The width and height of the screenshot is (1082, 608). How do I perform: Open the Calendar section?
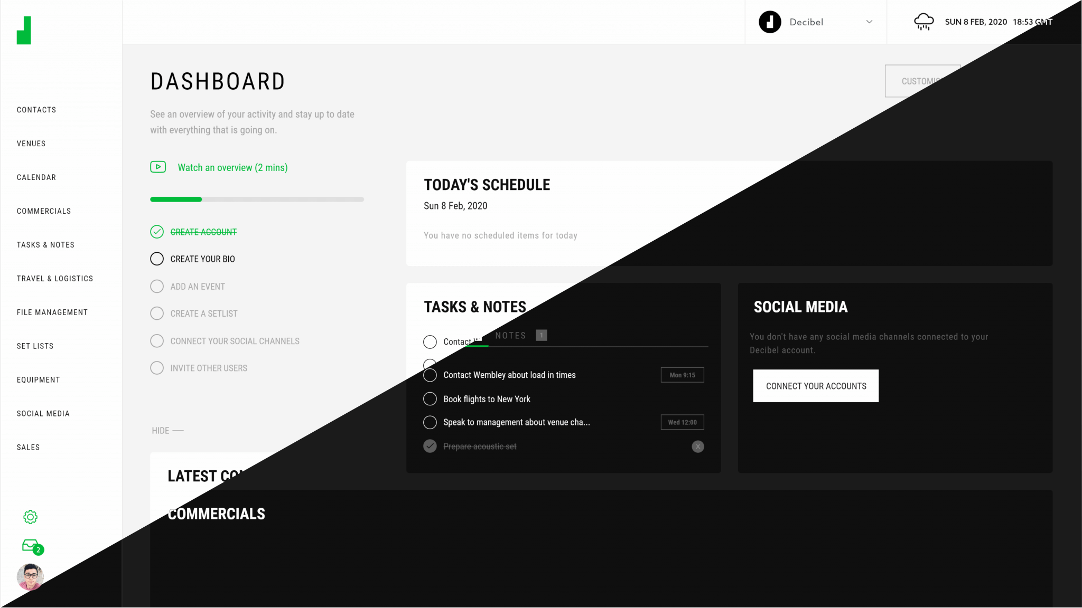pos(36,177)
